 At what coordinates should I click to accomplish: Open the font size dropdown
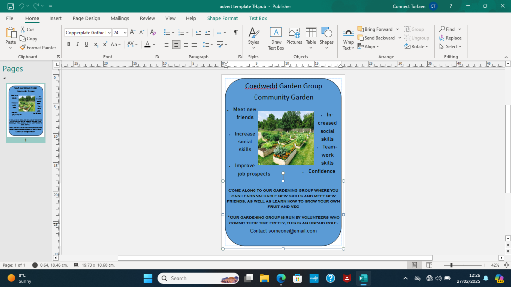pos(125,33)
